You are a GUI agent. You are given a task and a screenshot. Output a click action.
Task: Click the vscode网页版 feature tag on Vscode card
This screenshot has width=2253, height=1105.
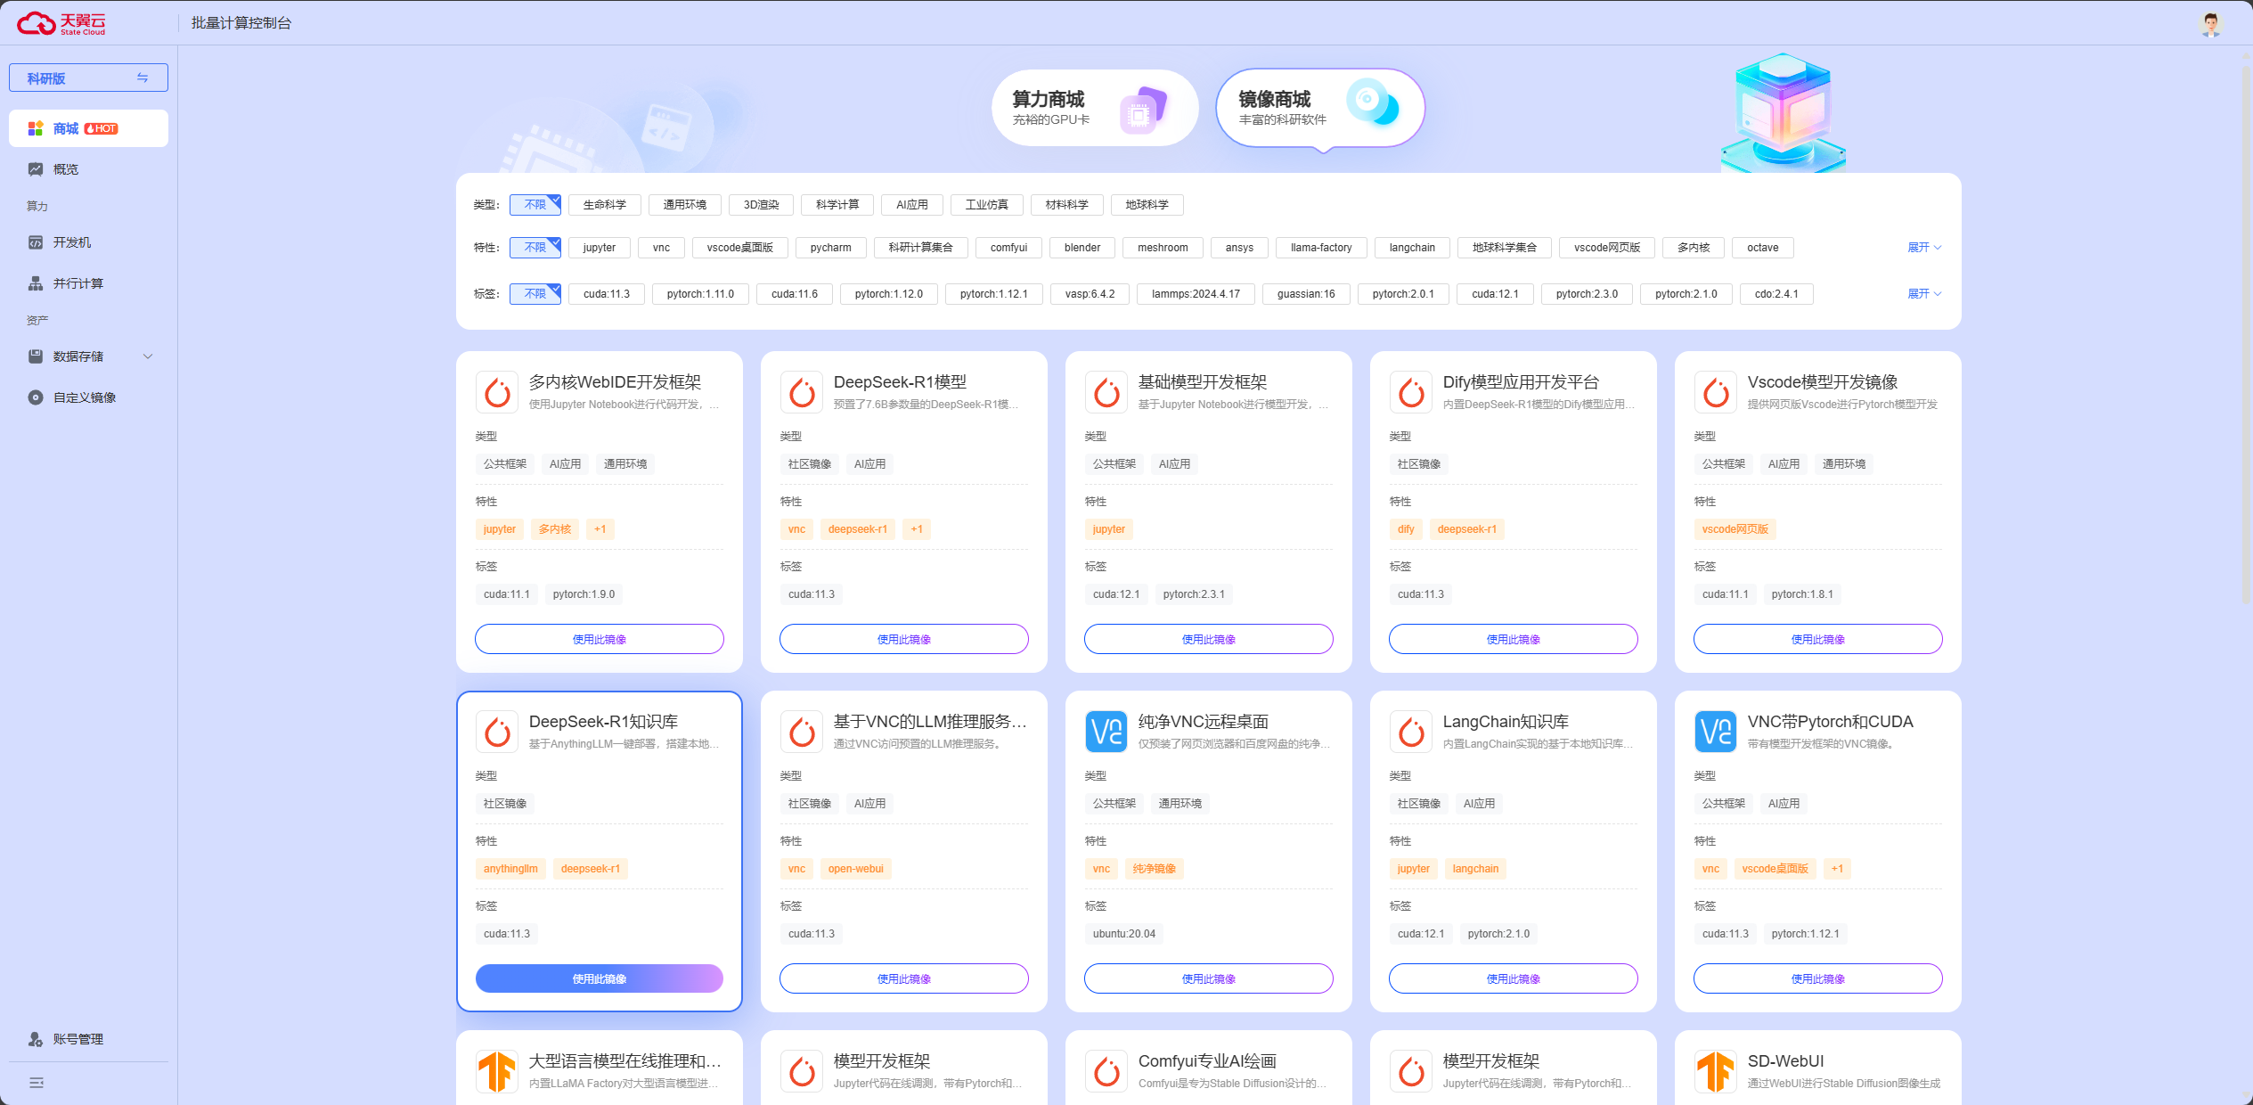pyautogui.click(x=1735, y=529)
